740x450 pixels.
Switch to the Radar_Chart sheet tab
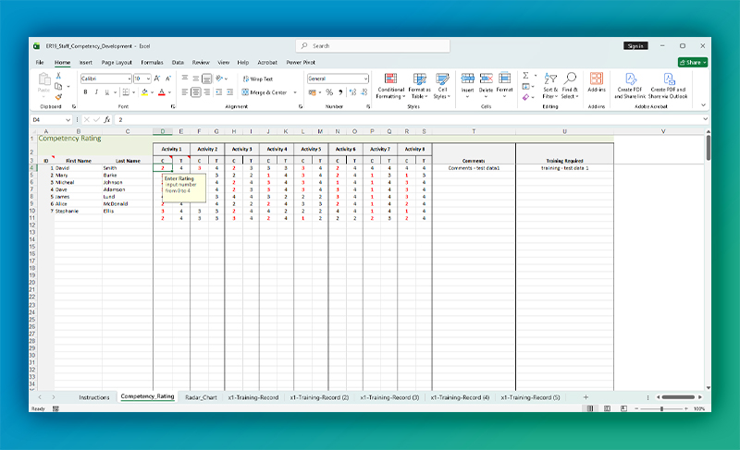tap(201, 396)
